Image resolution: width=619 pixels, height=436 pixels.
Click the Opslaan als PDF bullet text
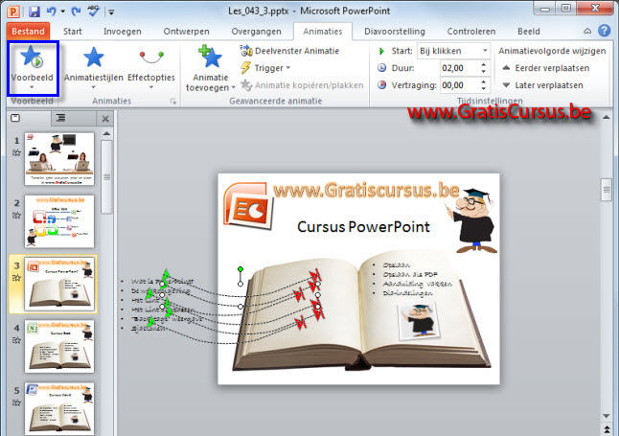click(410, 274)
